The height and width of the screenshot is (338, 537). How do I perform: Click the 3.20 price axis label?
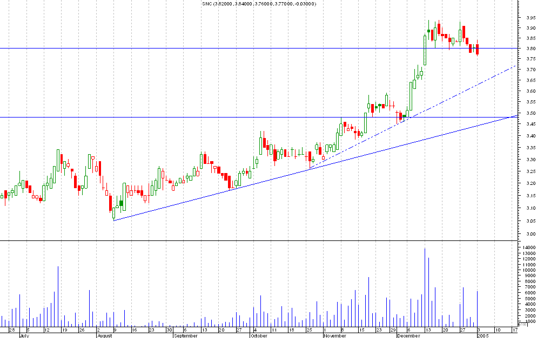(531, 183)
